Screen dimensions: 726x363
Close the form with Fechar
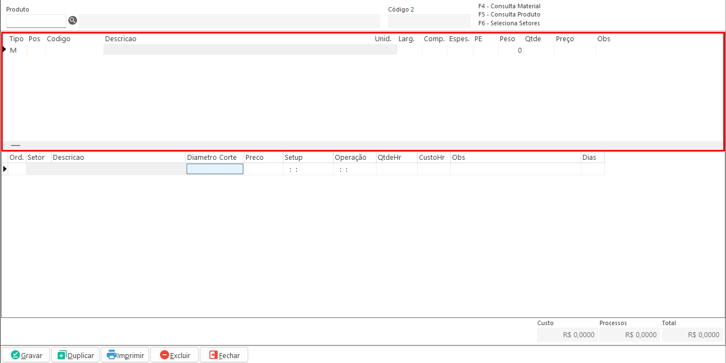[x=224, y=355]
